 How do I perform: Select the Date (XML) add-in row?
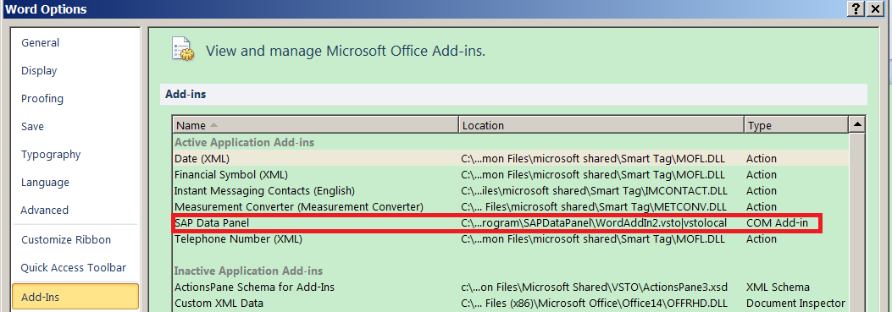coord(511,159)
